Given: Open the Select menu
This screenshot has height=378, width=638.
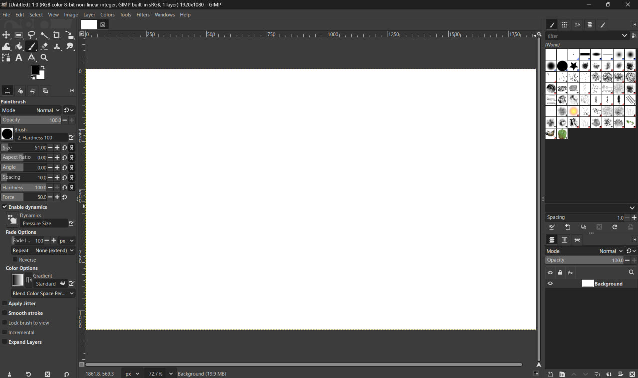Looking at the screenshot, I should point(36,15).
